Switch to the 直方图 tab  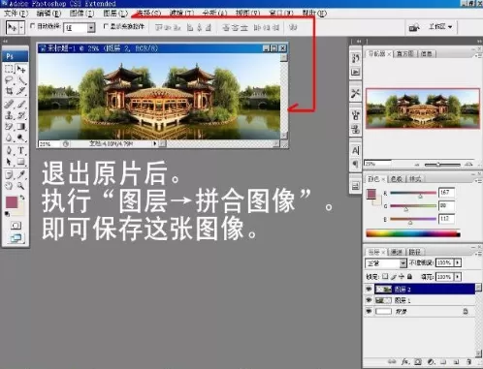(404, 53)
